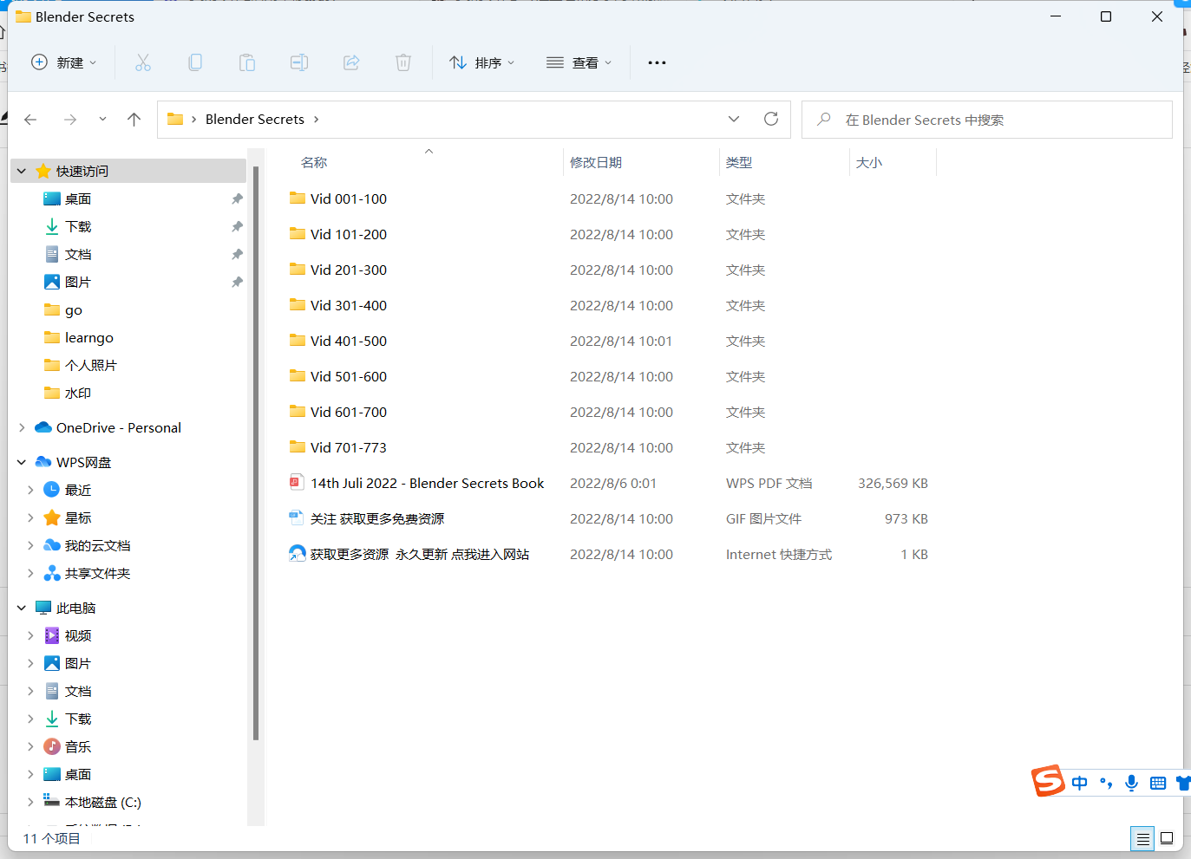Click the internet shortcut icon for 获取更多资源
This screenshot has height=859, width=1191.
[298, 554]
